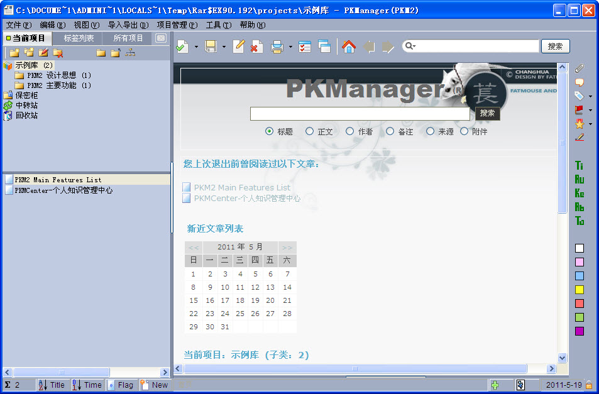Click the 搜索 button in the top toolbar
This screenshot has width=599, height=394.
pyautogui.click(x=555, y=47)
